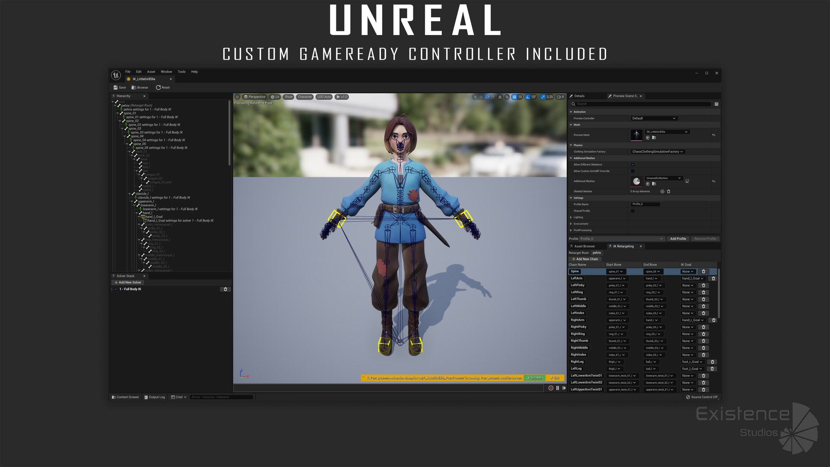Toggle Allow Different Skeletons checkbox

[x=632, y=164]
